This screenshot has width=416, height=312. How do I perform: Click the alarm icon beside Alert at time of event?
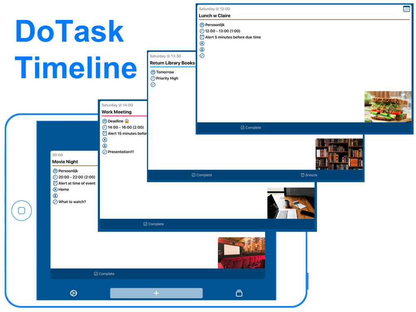pos(55,183)
